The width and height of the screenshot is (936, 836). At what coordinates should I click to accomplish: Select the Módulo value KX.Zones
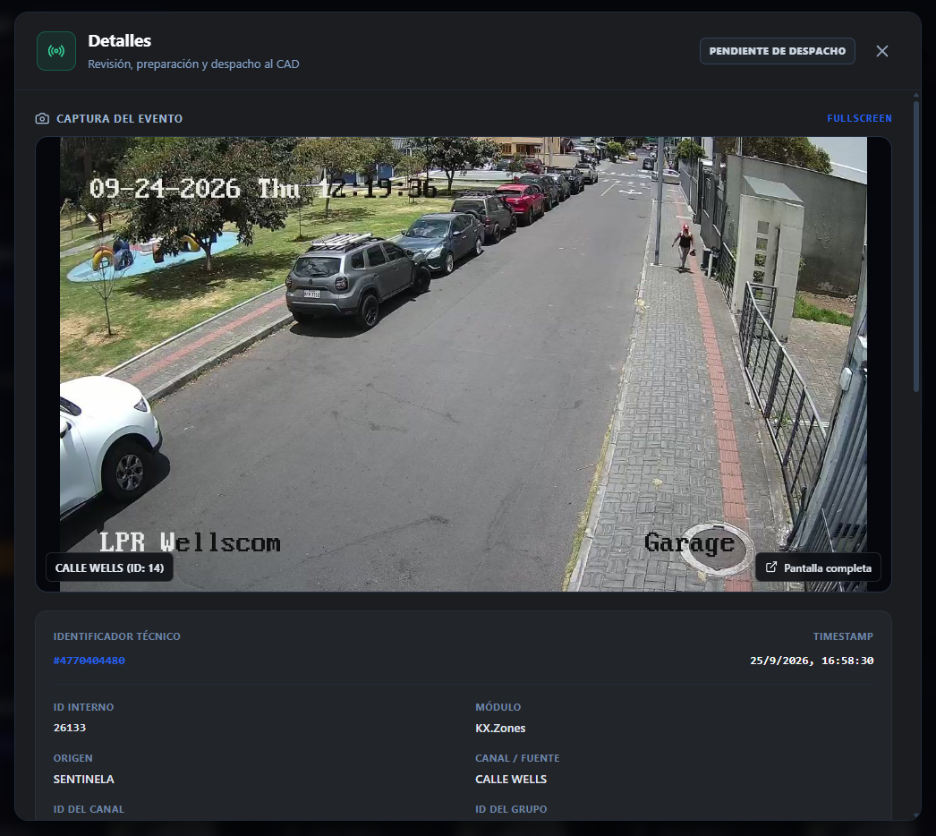[500, 728]
